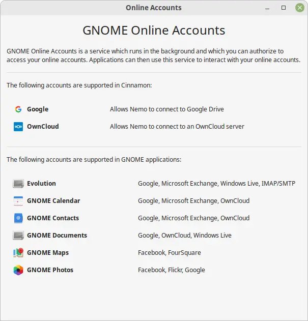Click the GNOME Documents name

click(x=57, y=236)
